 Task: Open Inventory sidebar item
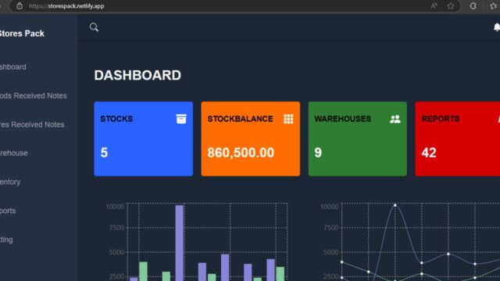pyautogui.click(x=10, y=182)
